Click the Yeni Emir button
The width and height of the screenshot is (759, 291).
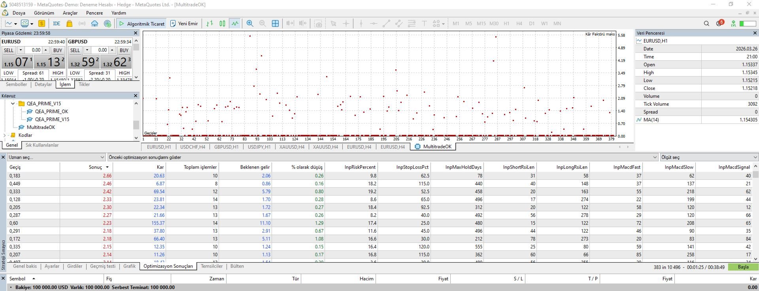point(184,24)
